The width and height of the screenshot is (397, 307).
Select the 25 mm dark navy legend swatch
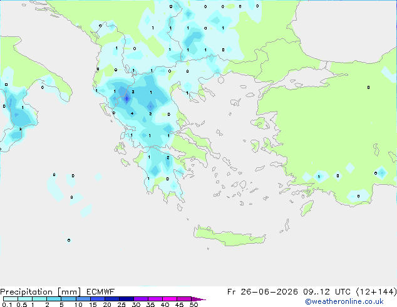(126, 299)
